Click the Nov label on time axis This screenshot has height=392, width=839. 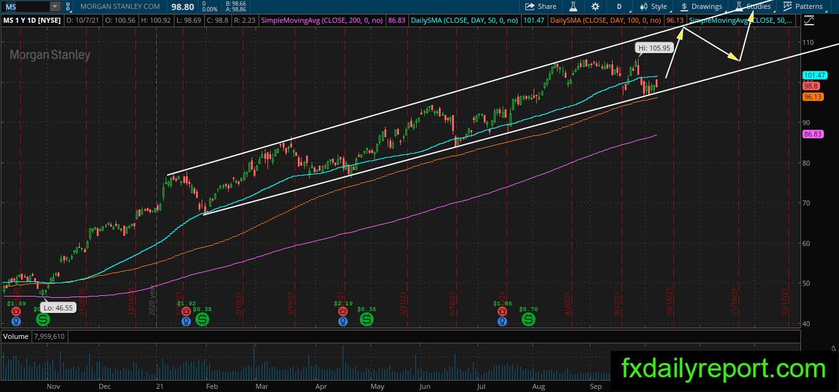[54, 386]
